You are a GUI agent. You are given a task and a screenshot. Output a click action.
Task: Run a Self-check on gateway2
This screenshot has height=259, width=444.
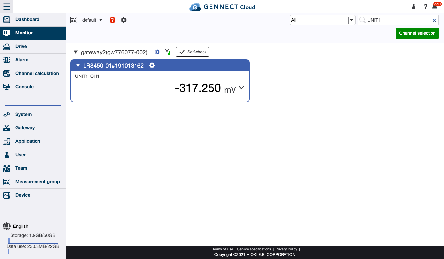tap(192, 52)
